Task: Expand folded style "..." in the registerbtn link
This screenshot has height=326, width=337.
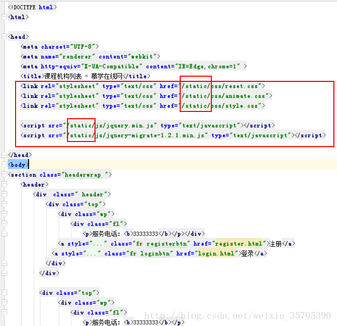Action: pos(98,244)
